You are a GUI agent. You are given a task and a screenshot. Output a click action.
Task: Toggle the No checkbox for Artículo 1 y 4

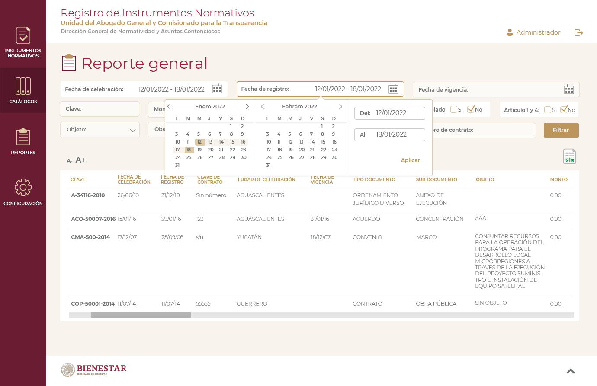click(x=564, y=110)
